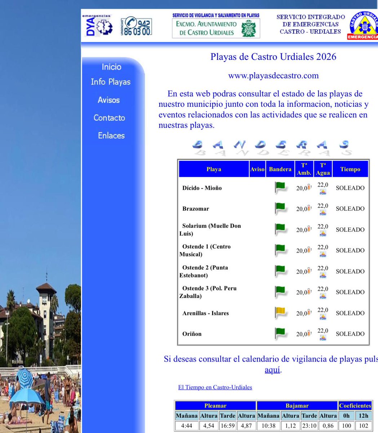Select the Solarium (Muelle Don Luis) beach name
Screen dimensions: 378x433
(210, 229)
